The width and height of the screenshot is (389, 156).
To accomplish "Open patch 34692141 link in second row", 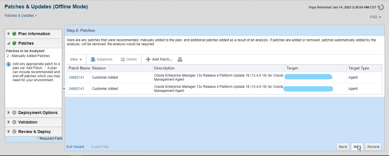I will [76, 88].
